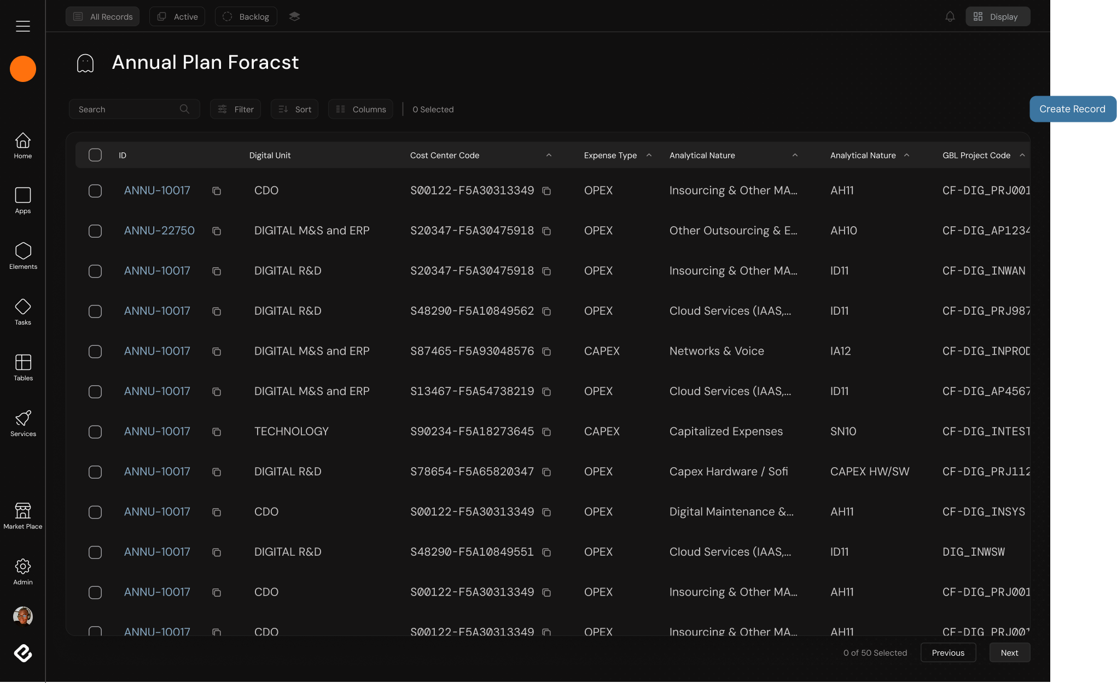Screen dimensions: 1117x683
Task: Check the select-all checkbox in table header
Action: coord(95,155)
